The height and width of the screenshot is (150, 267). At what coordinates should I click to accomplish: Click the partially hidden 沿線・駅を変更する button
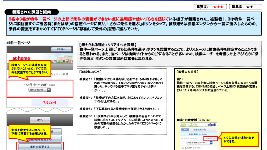point(40,139)
